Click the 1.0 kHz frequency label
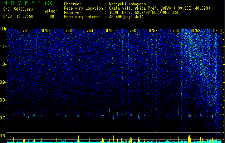 click(x=3, y=64)
